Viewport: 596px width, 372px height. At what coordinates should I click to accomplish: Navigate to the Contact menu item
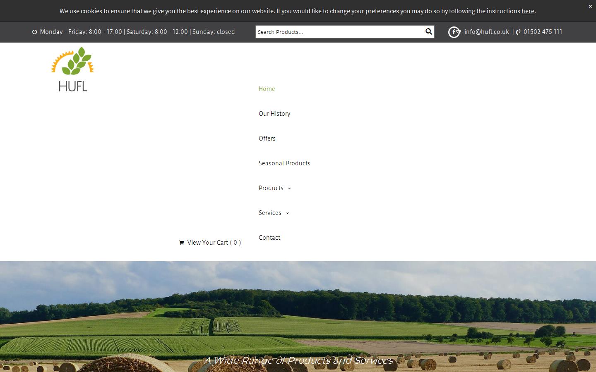tap(269, 238)
